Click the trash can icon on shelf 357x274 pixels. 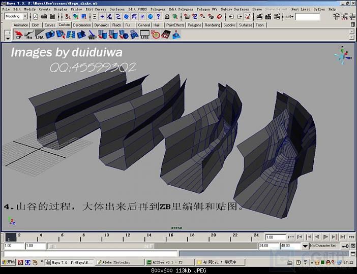click(92, 35)
